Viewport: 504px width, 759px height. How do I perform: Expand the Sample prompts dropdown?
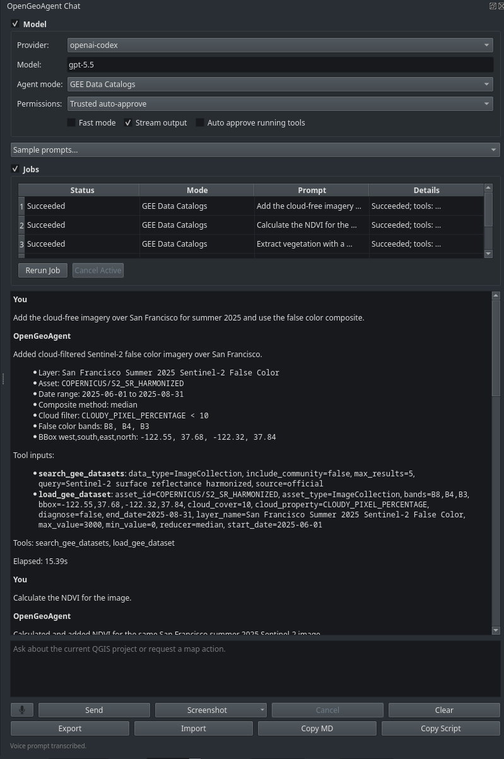(x=255, y=150)
